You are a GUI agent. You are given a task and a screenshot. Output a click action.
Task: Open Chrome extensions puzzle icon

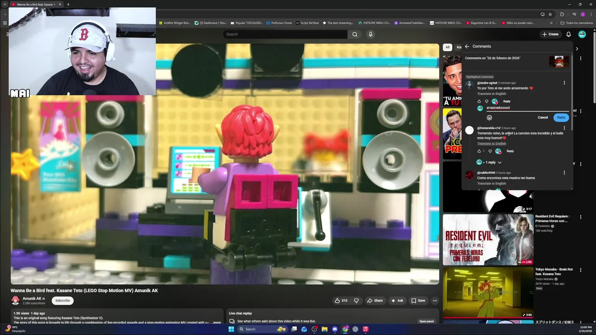click(x=562, y=14)
